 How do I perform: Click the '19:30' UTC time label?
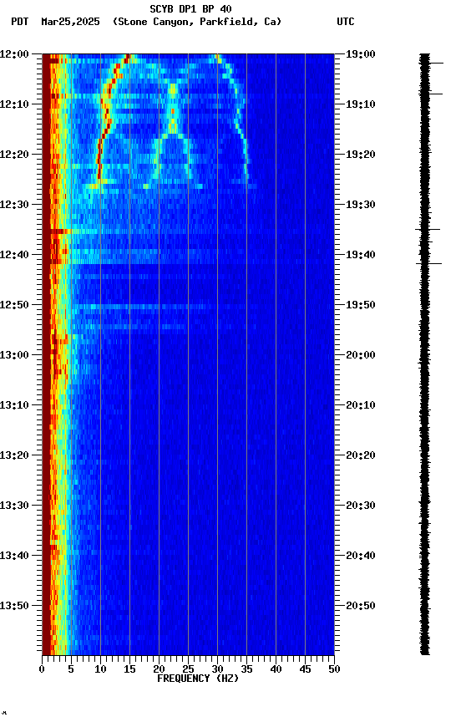coord(361,205)
